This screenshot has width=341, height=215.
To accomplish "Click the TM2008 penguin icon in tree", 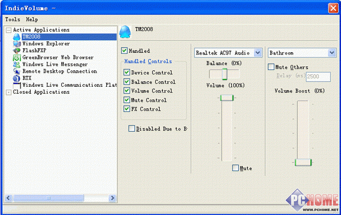I will tap(16, 37).
